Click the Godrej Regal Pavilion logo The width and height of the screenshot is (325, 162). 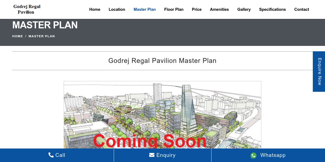pyautogui.click(x=27, y=9)
